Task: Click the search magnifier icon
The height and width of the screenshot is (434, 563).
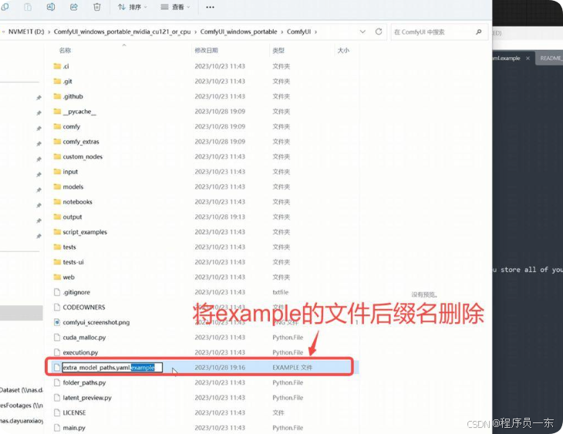Action: pyautogui.click(x=479, y=32)
